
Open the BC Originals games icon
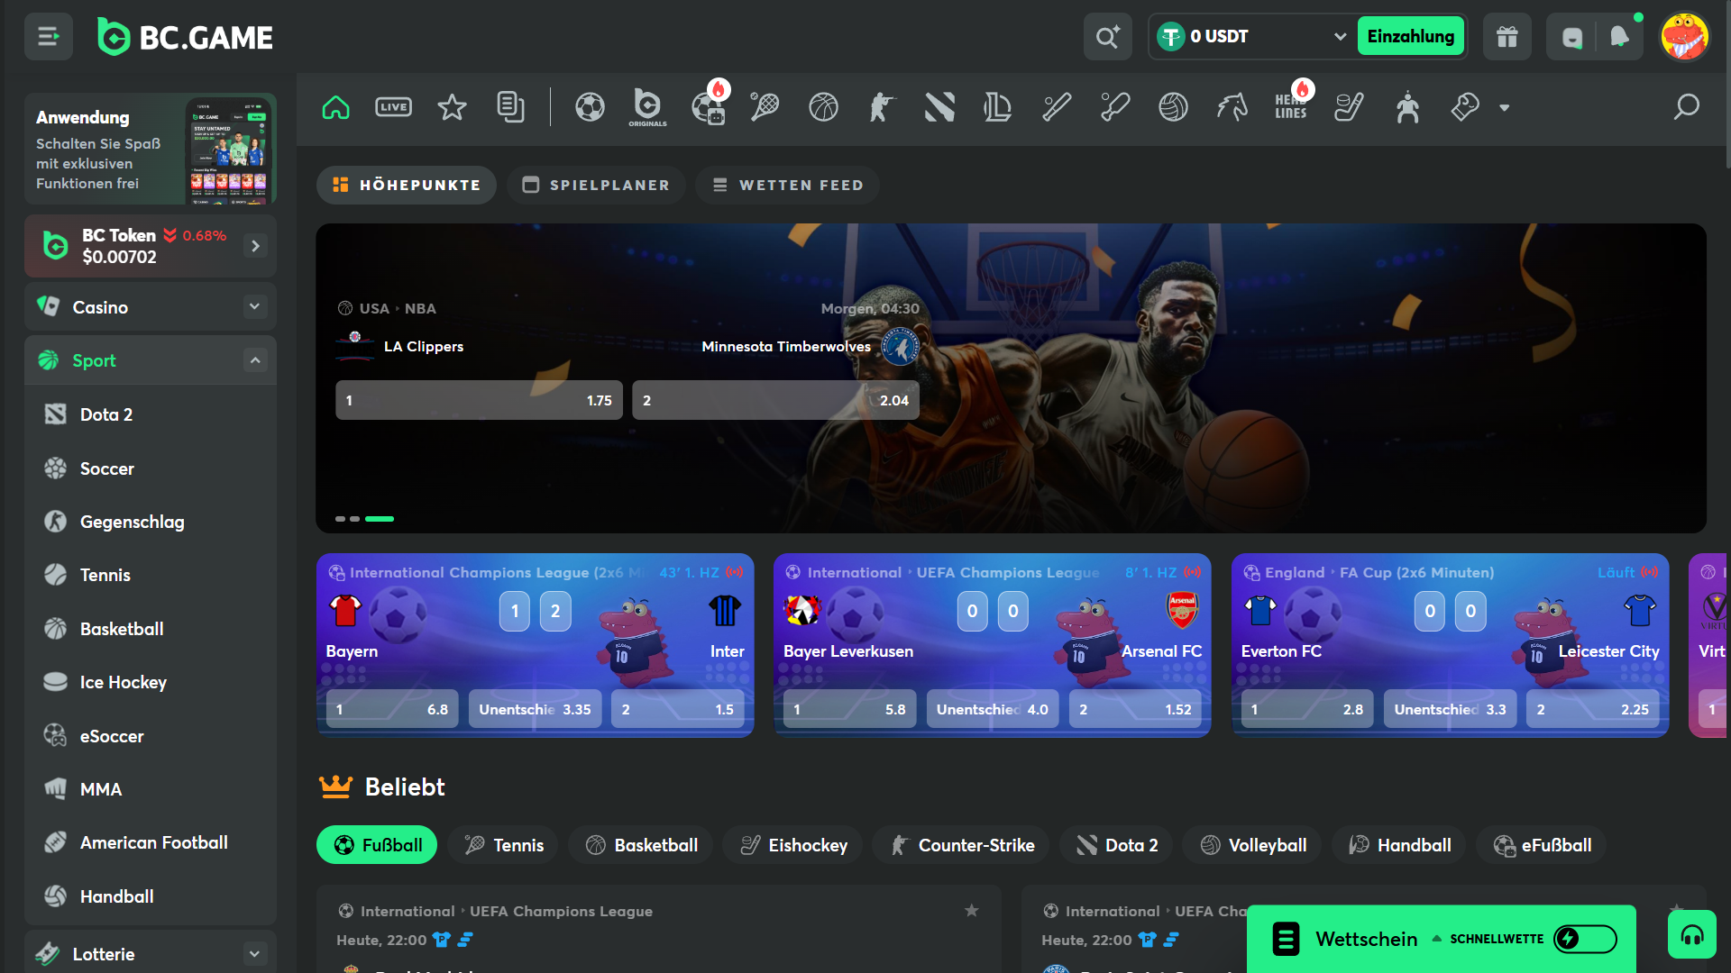(647, 107)
